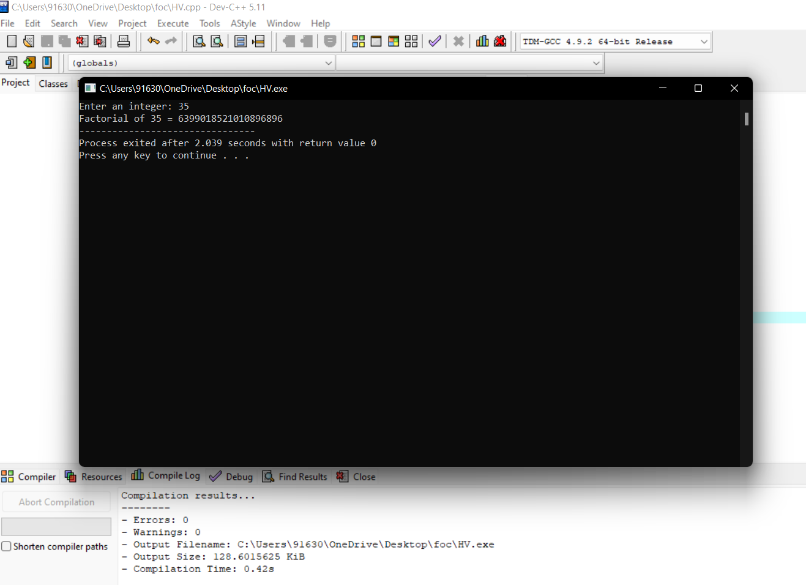Viewport: 806px width, 585px height.
Task: Create a new source file
Action: coord(11,41)
